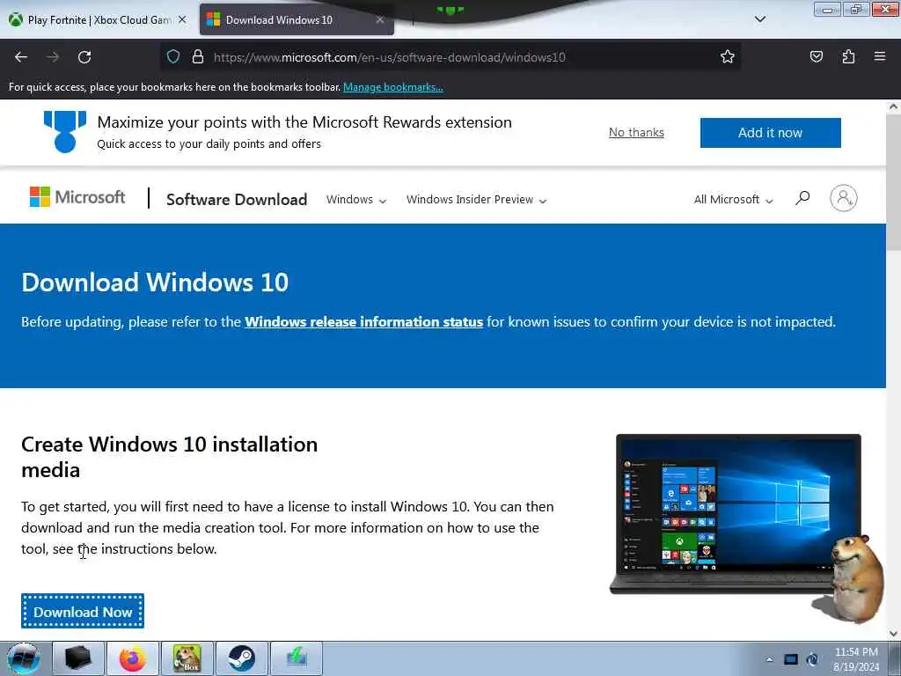Click the Microsoft Rewards medal icon
Screen dimensions: 901x676
pos(65,132)
